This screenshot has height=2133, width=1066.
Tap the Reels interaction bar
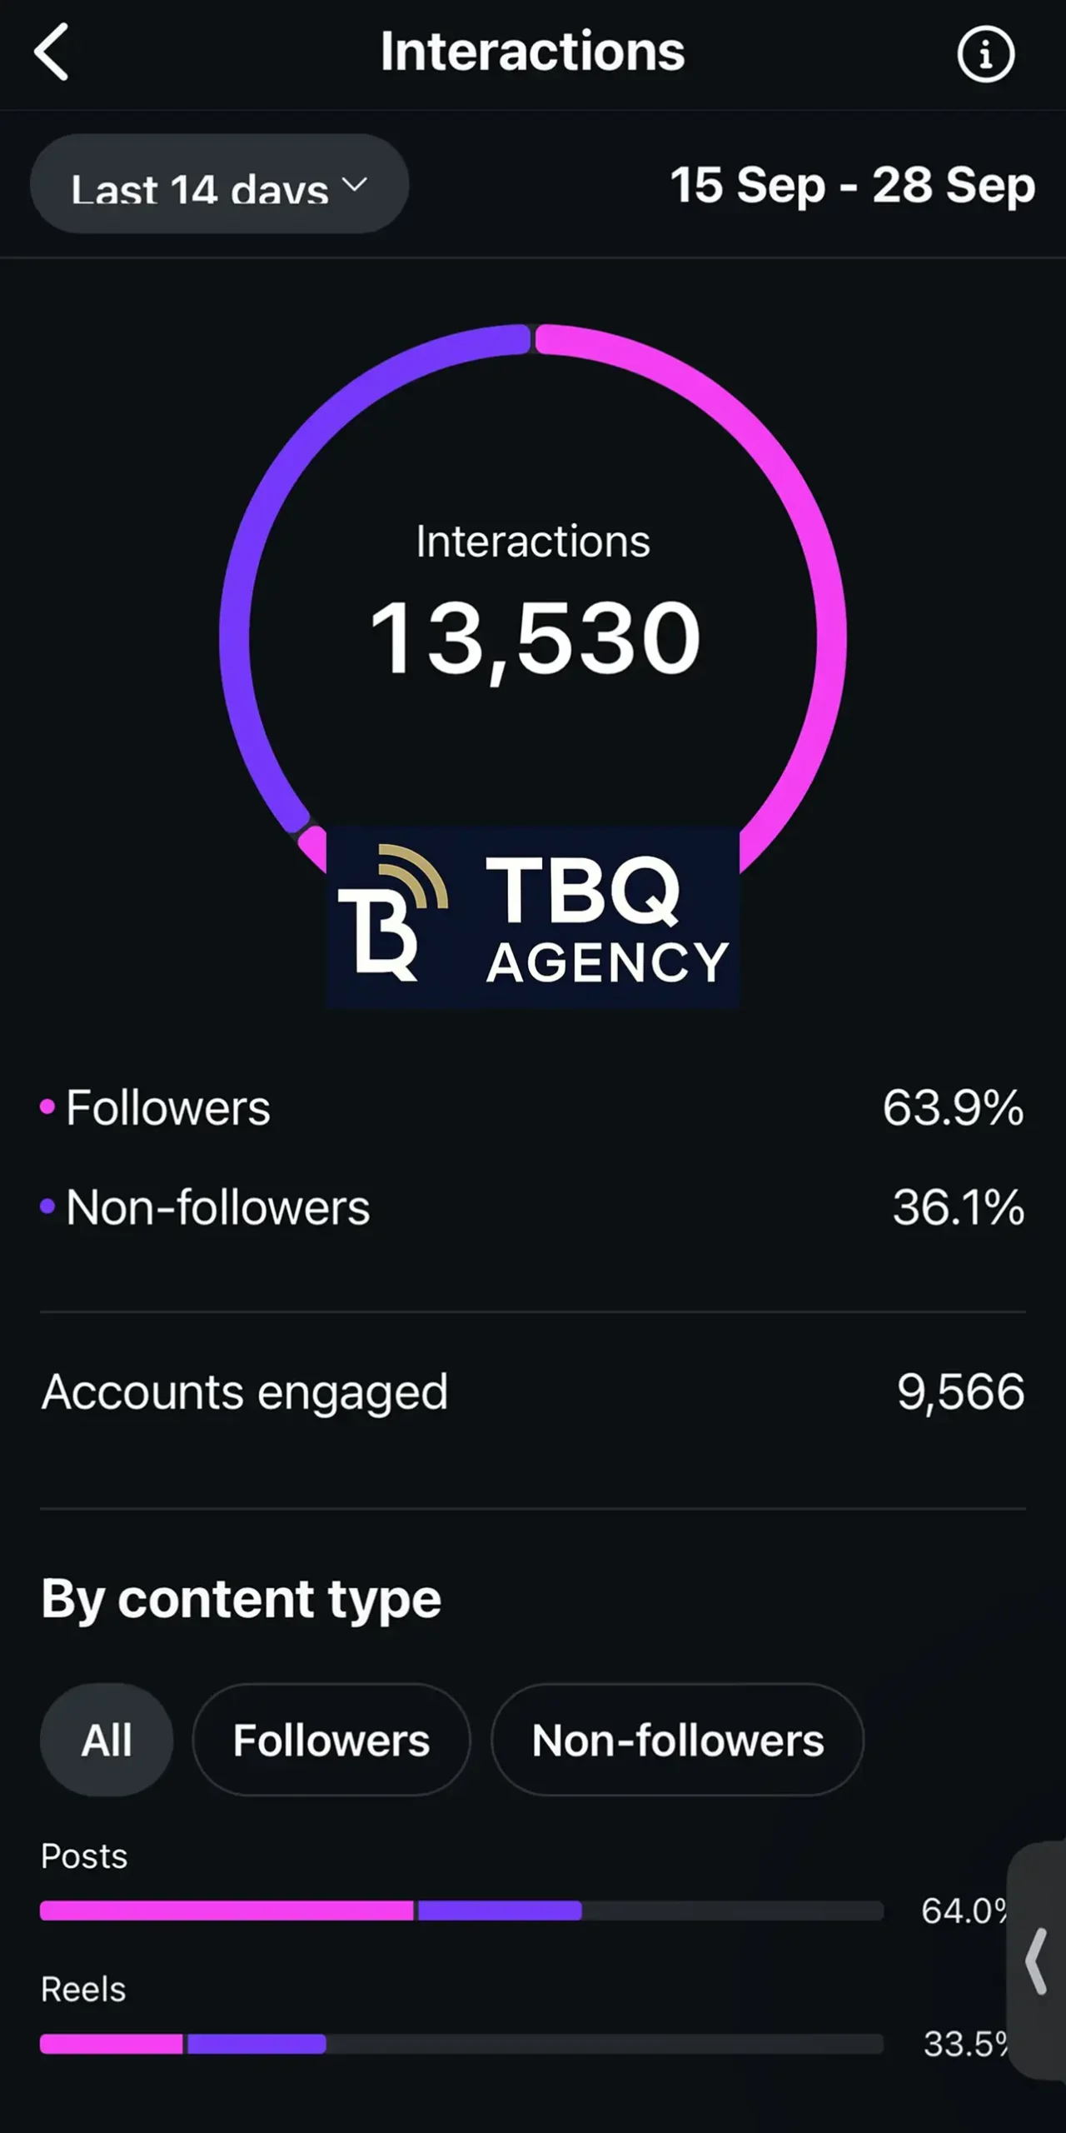coord(461,2044)
